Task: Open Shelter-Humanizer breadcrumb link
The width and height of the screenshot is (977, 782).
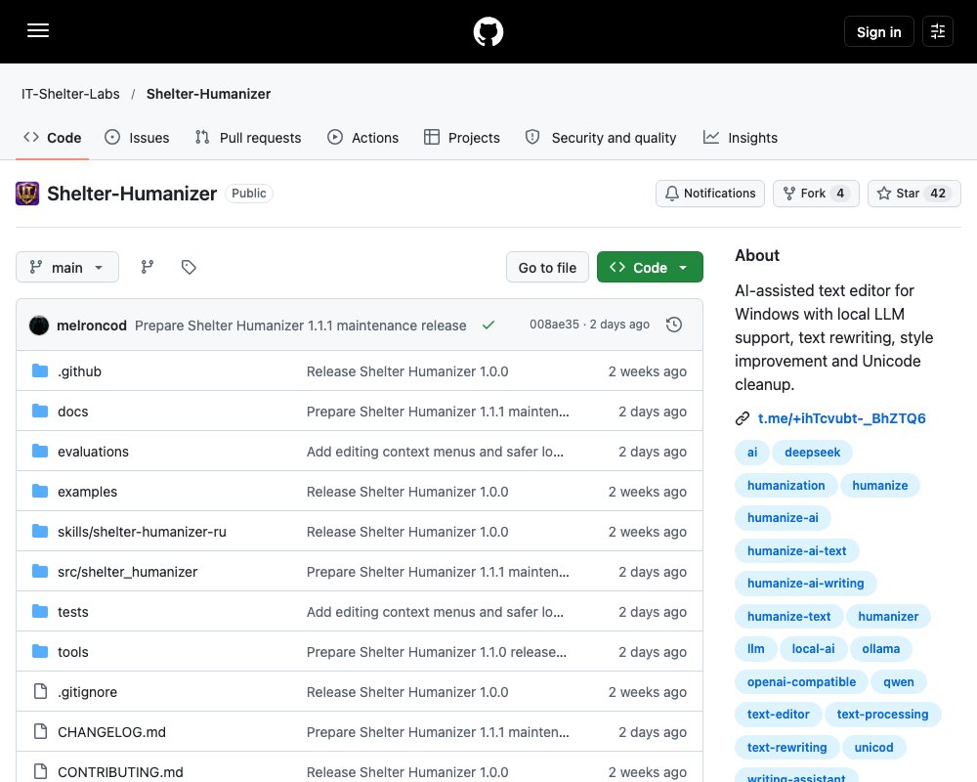Action: (208, 94)
